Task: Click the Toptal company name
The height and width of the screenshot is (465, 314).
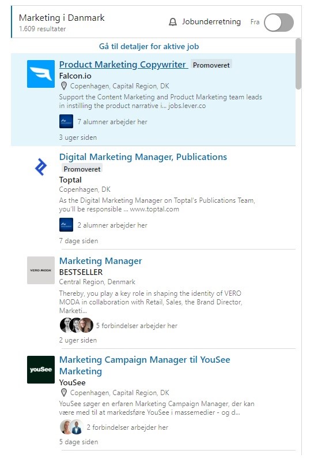Action: click(70, 180)
